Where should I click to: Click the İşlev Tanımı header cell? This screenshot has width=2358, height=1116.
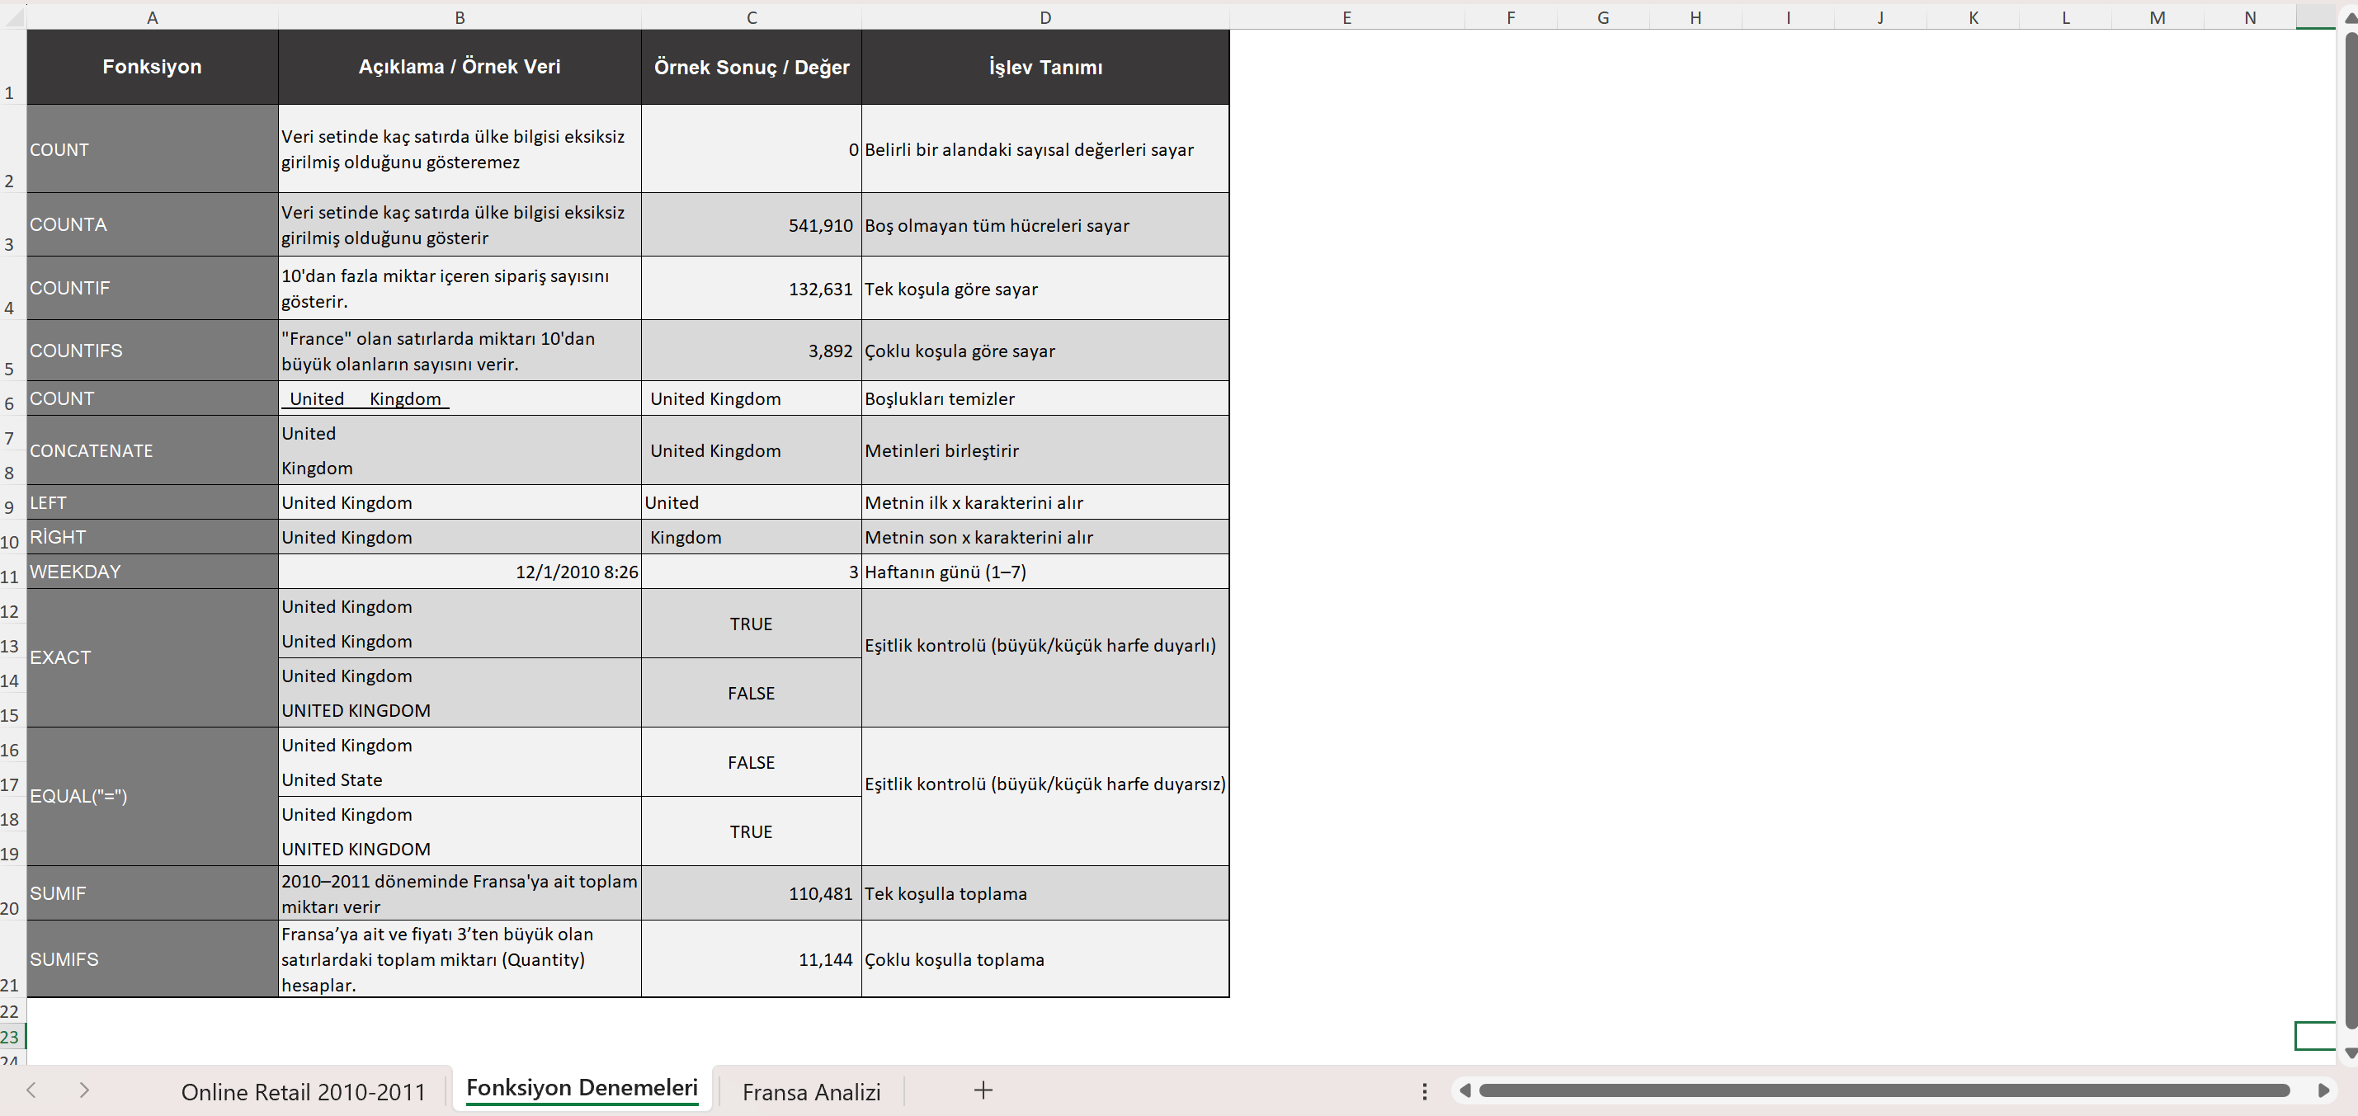click(x=1045, y=67)
